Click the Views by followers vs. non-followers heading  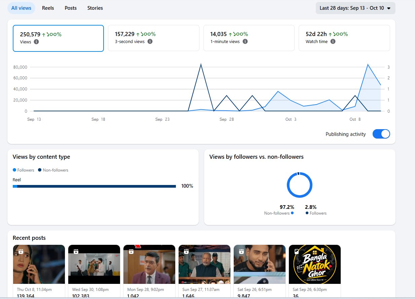pos(257,157)
